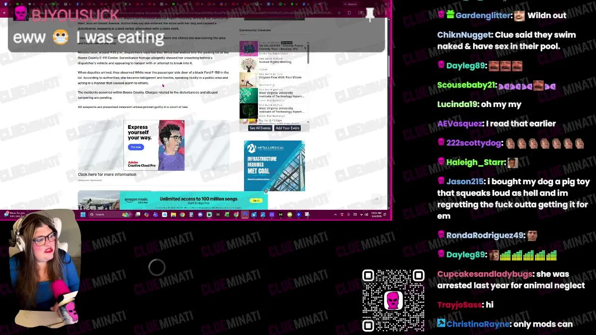The width and height of the screenshot is (596, 335).
Task: Open the FH Volunteer Comedy Tour event
Action: (x=280, y=46)
